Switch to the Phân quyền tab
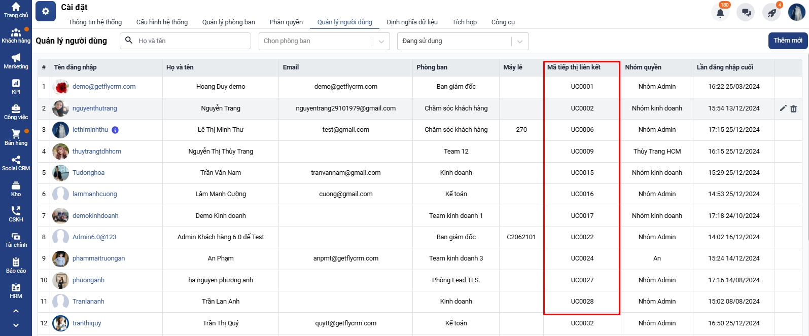The image size is (809, 336). 286,22
